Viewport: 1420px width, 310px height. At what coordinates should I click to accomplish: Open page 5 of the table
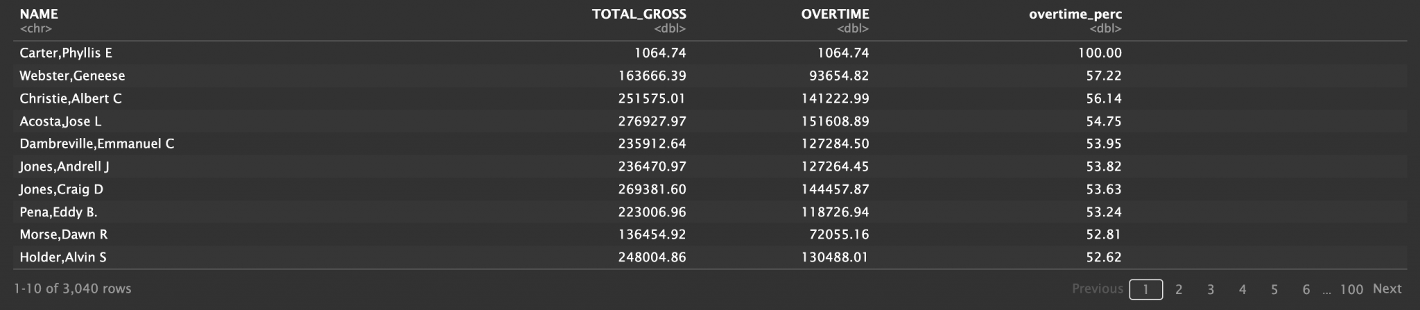point(1274,289)
